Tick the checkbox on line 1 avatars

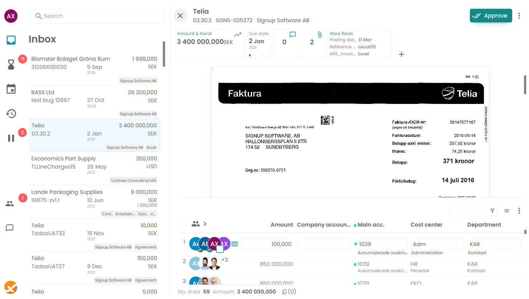pos(220,249)
